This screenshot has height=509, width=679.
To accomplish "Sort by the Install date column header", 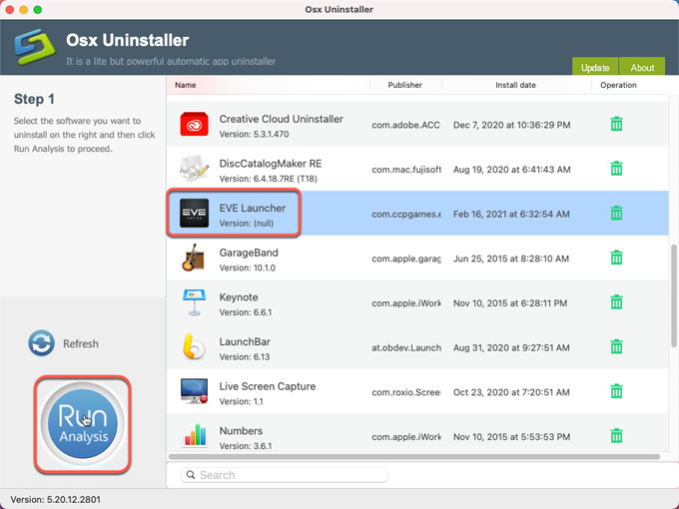I will tap(515, 85).
